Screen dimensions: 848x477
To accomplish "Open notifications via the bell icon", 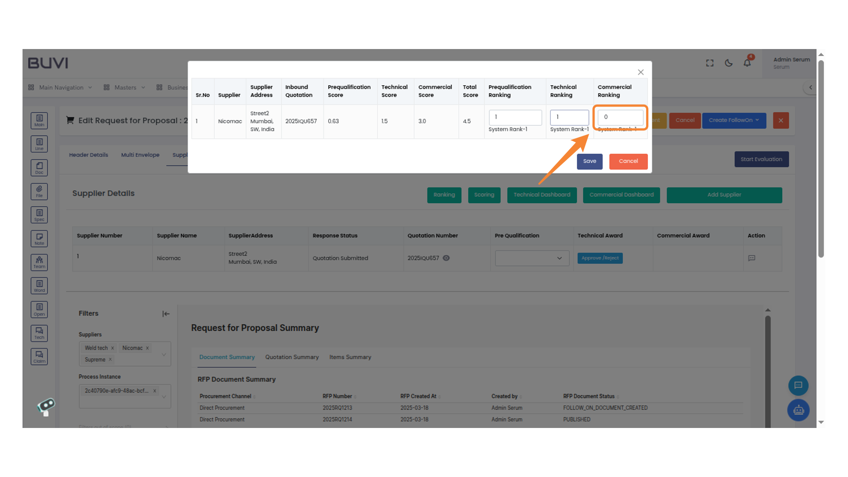I will pos(747,63).
